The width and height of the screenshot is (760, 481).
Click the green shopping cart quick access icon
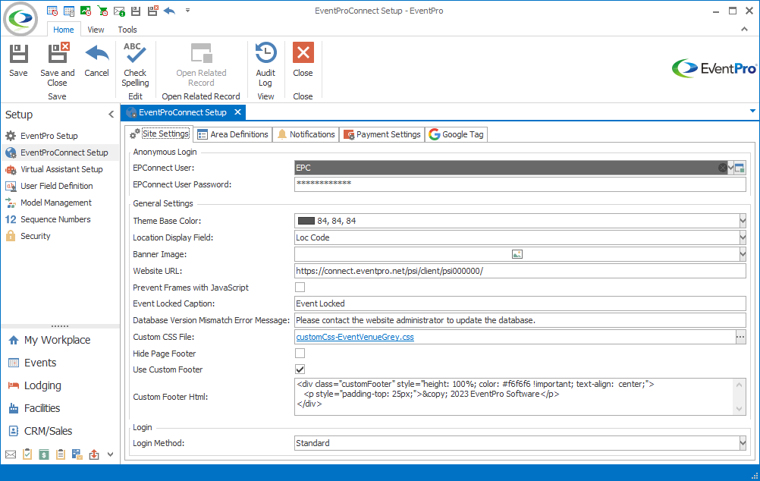102,11
